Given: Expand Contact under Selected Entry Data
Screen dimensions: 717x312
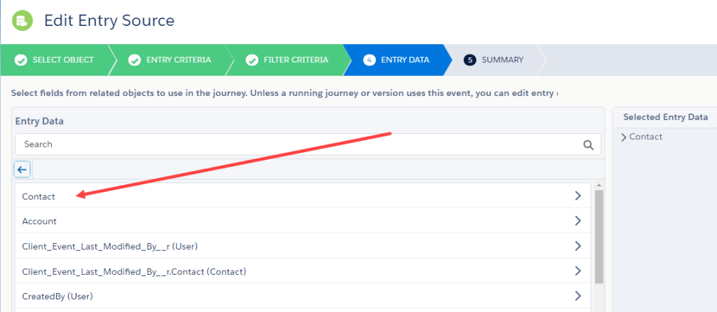Looking at the screenshot, I should (624, 137).
